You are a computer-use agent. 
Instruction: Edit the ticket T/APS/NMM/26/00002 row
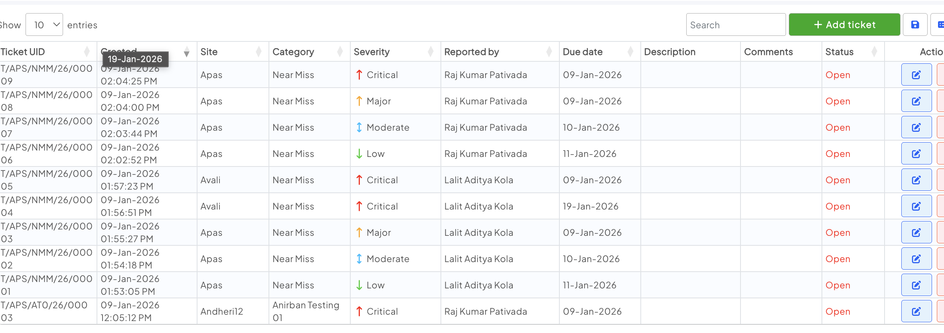pyautogui.click(x=916, y=259)
